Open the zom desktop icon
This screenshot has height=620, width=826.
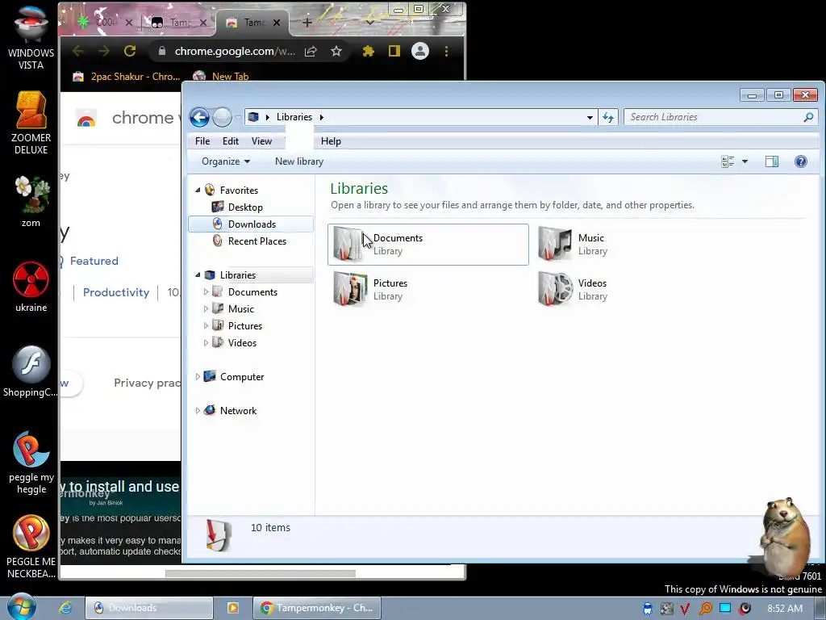31,201
